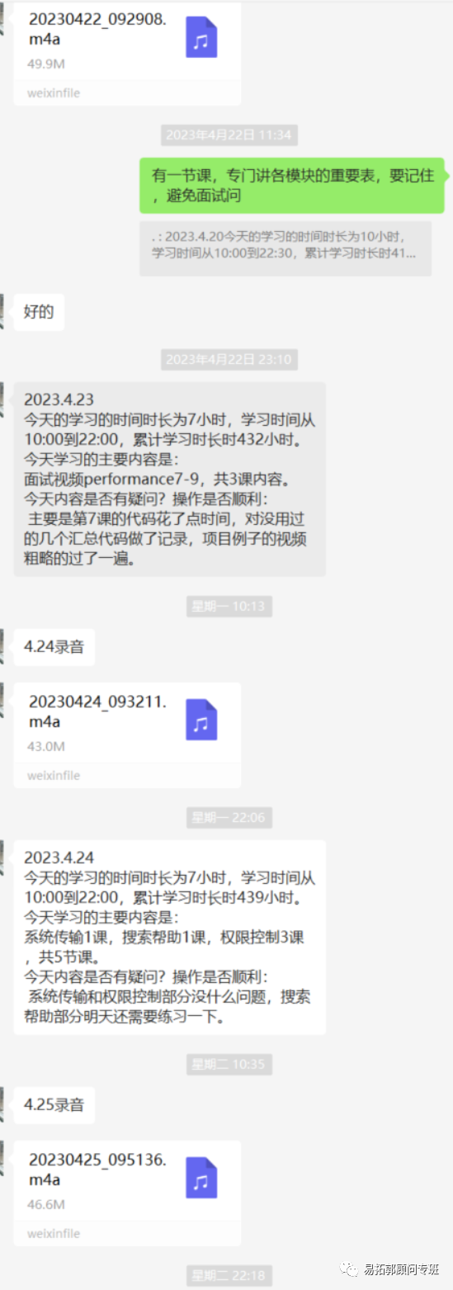Click the 20230422_092908.m4a file name
Viewport: 453px width, 1290px height.
pyautogui.click(x=97, y=30)
